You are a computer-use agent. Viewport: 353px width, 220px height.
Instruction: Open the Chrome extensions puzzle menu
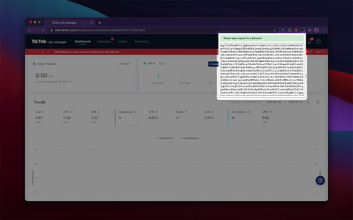[x=310, y=30]
